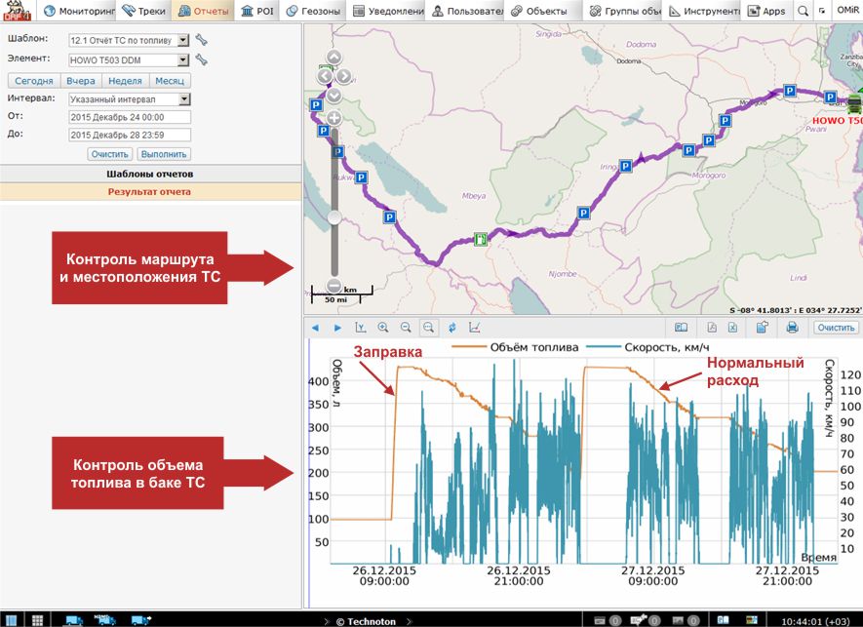Select Месяц interval button
This screenshot has height=627, width=863.
click(x=170, y=80)
